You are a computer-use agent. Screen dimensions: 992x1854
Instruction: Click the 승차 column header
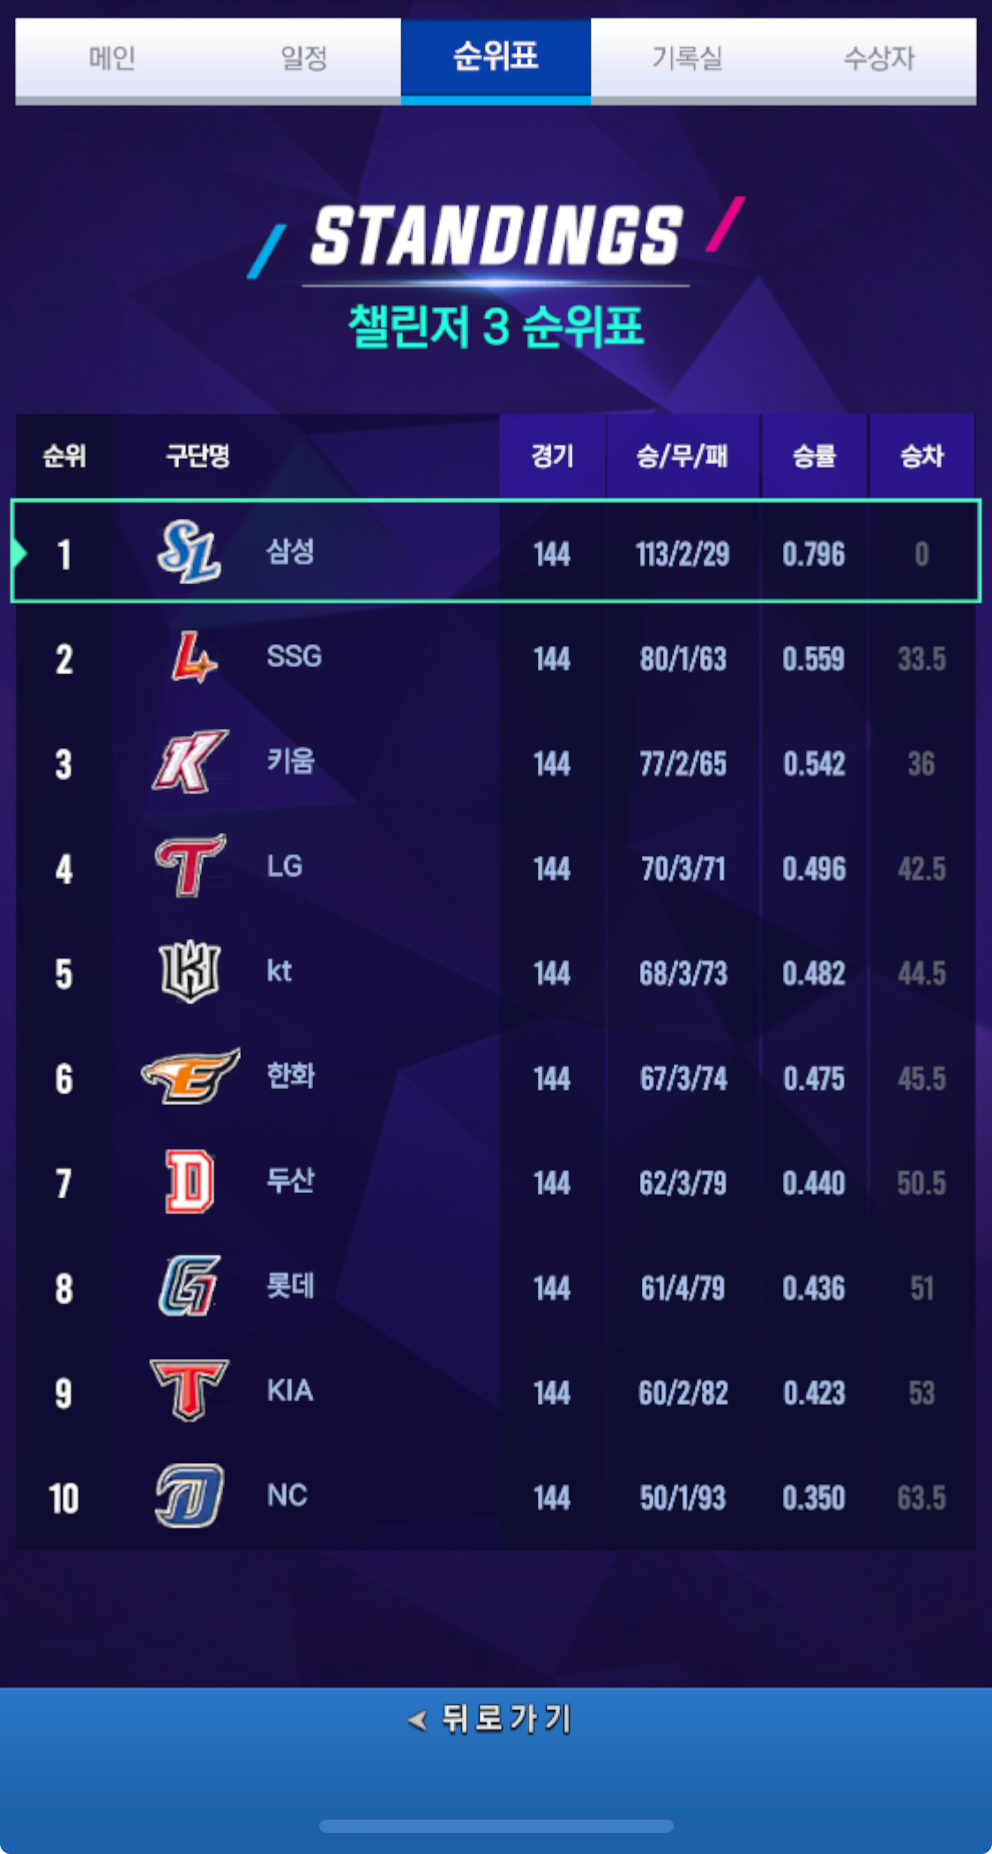(x=921, y=456)
